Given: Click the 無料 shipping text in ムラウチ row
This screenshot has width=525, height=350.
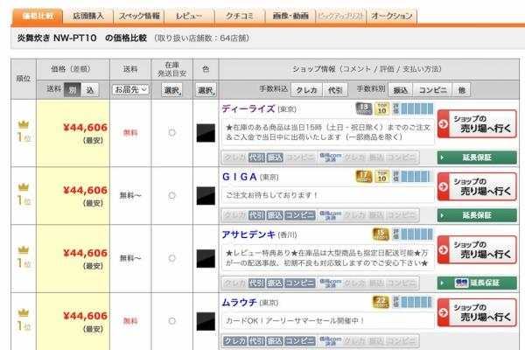Looking at the screenshot, I should click(x=130, y=321).
